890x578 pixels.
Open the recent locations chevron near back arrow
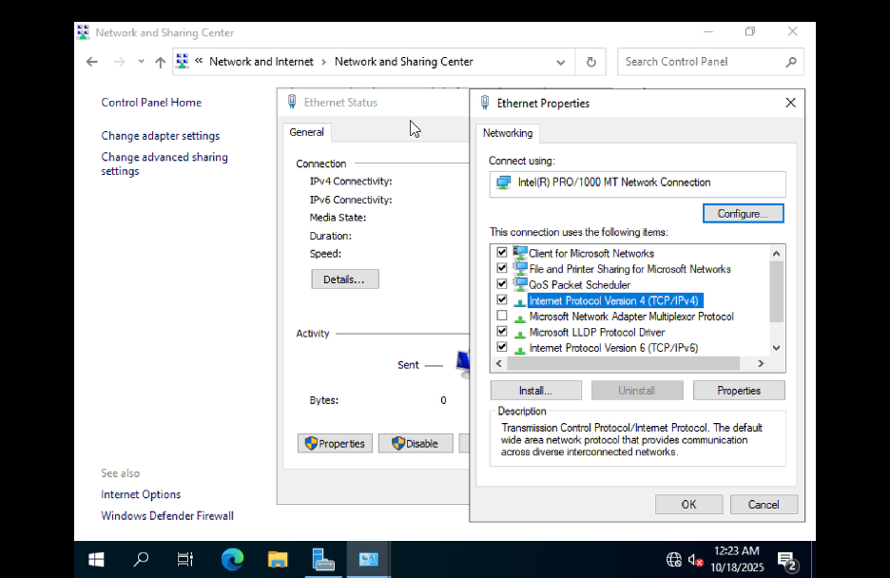[x=141, y=61]
